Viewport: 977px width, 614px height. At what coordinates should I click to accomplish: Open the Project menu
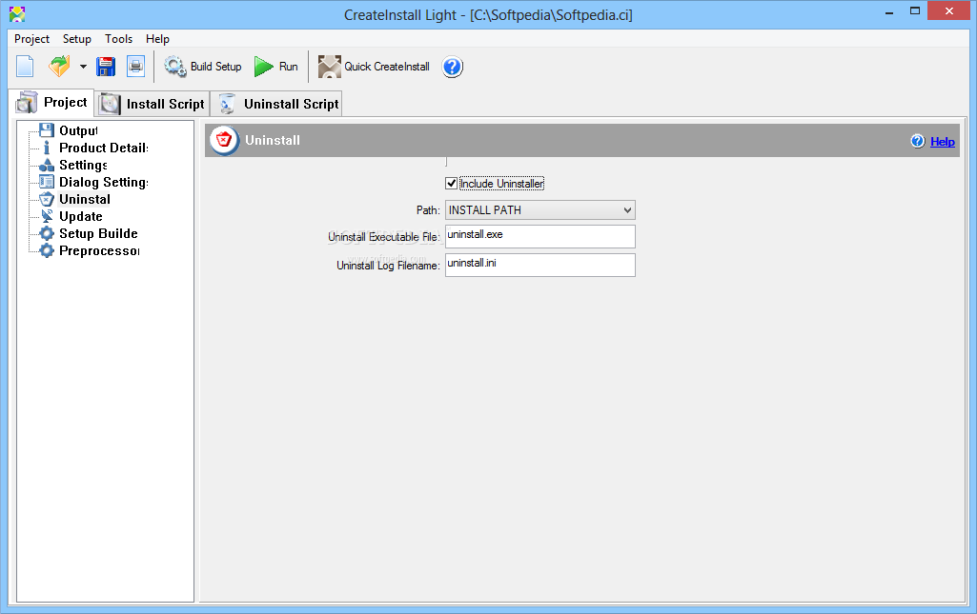coord(31,39)
